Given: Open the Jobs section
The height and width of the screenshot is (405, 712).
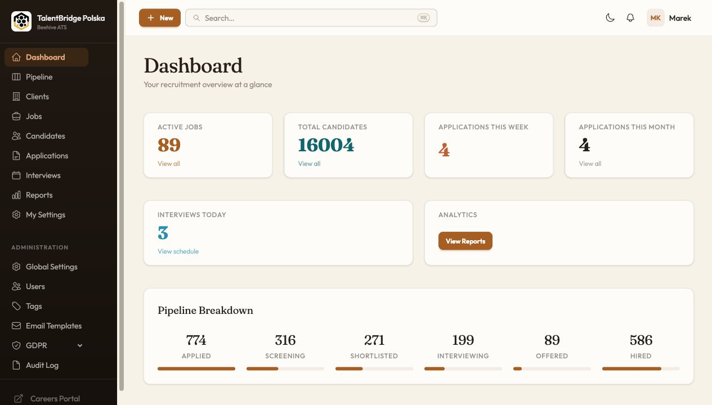Looking at the screenshot, I should pyautogui.click(x=46, y=116).
